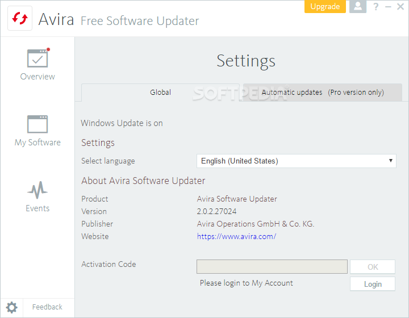The image size is (409, 318).
Task: Select the My Software label in sidebar
Action: (x=37, y=143)
